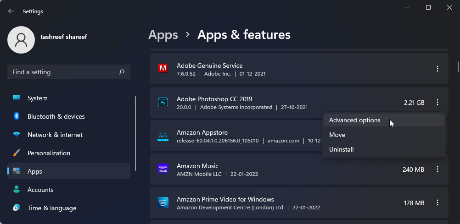
Task: Click the Accounts person icon
Action: 17,190
